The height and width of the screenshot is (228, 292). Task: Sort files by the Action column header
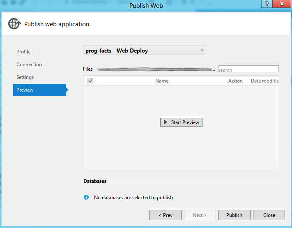point(238,81)
